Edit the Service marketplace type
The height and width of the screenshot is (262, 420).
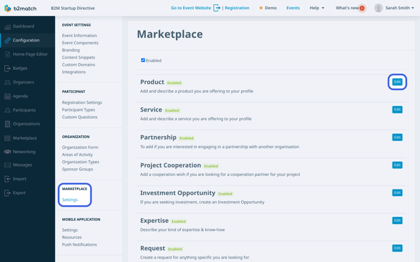[397, 110]
